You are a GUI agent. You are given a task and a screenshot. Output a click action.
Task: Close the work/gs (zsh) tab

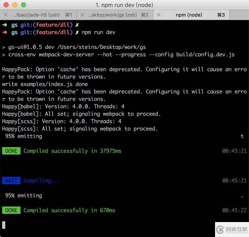click(x=82, y=15)
